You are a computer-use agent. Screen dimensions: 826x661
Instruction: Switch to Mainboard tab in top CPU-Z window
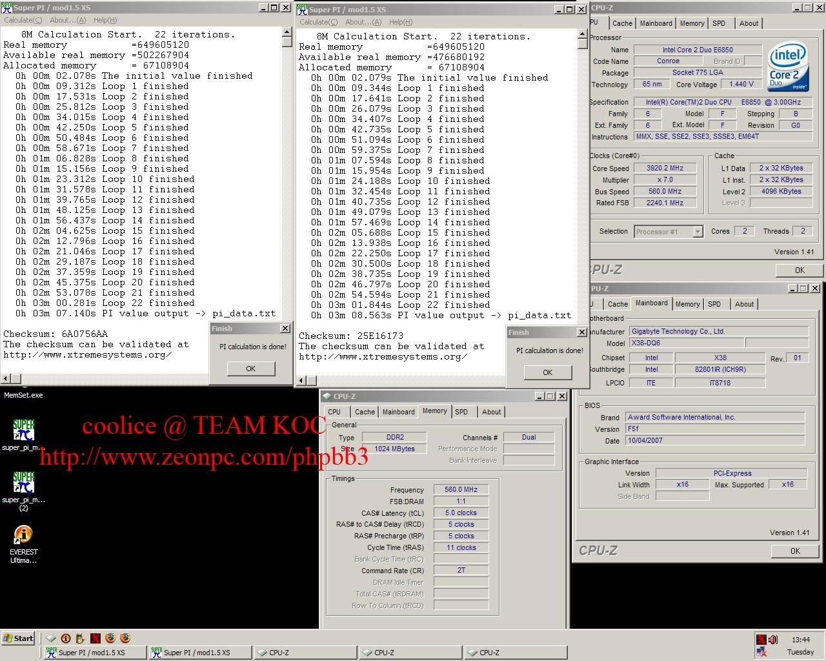(656, 23)
